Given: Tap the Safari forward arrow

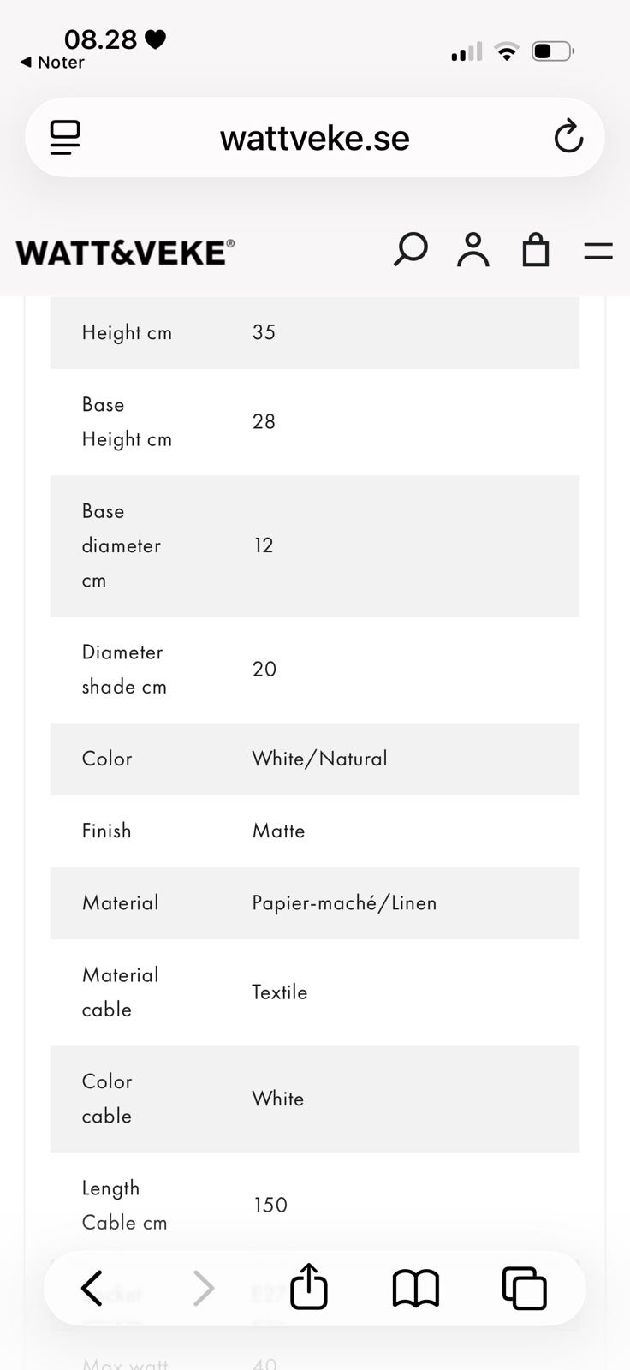Looking at the screenshot, I should (203, 1288).
